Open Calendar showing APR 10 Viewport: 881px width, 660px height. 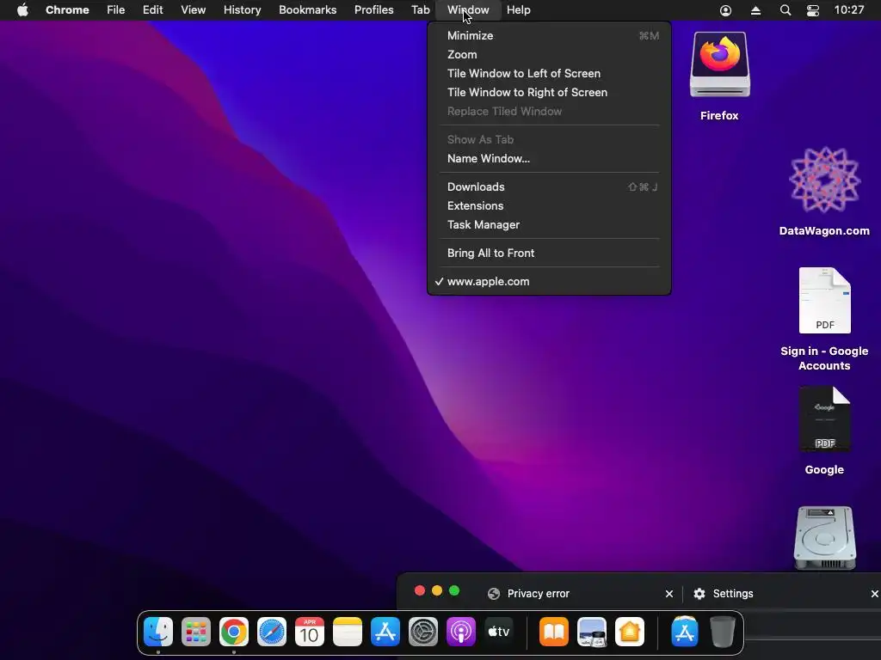point(309,632)
